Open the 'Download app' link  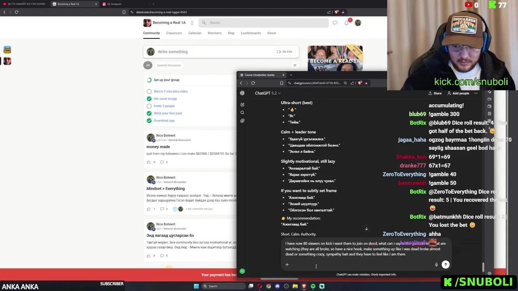(164, 120)
